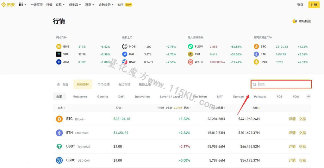This screenshot has height=168, width=324.
Task: Click the MOB coin icon
Action: point(125,47)
